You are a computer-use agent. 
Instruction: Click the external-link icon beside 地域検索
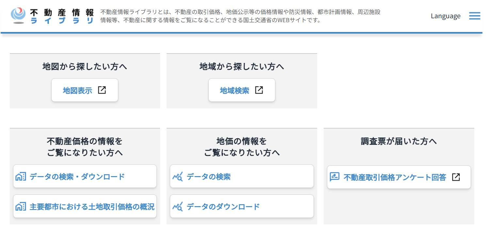259,90
